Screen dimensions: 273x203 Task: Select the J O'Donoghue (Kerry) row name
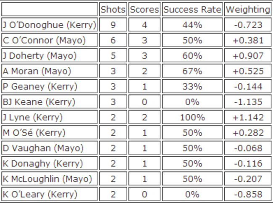(49, 25)
